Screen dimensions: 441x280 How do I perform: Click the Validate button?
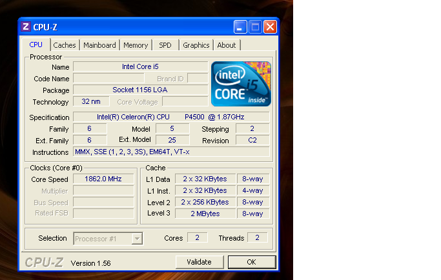(199, 262)
